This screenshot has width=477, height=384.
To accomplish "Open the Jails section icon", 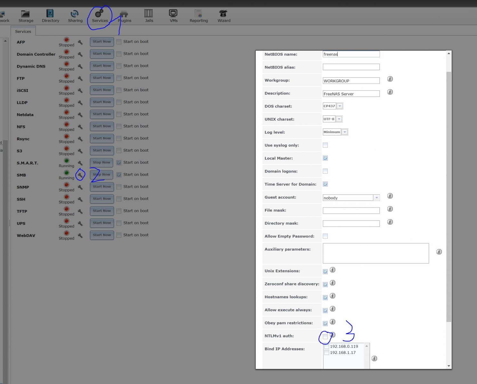I will tap(149, 13).
